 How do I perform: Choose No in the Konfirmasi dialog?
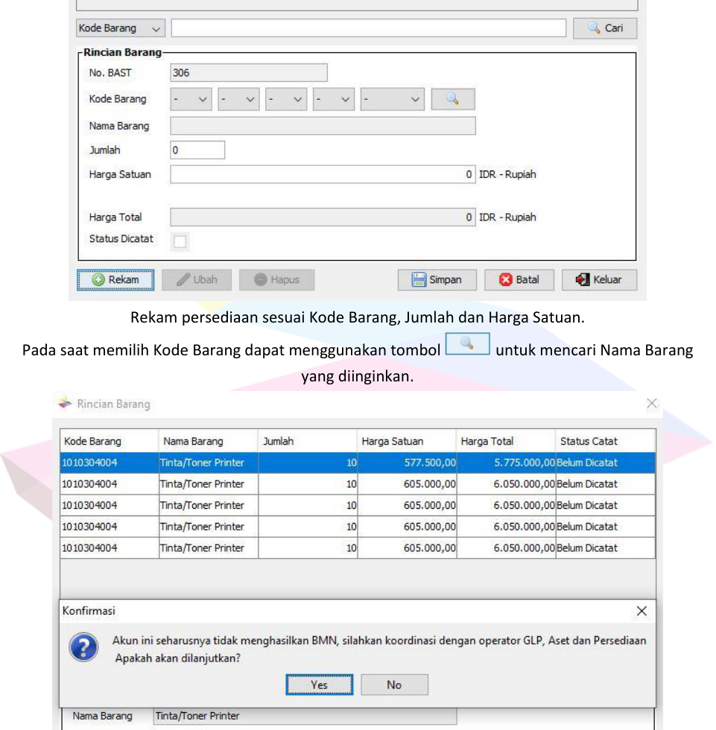(x=394, y=685)
